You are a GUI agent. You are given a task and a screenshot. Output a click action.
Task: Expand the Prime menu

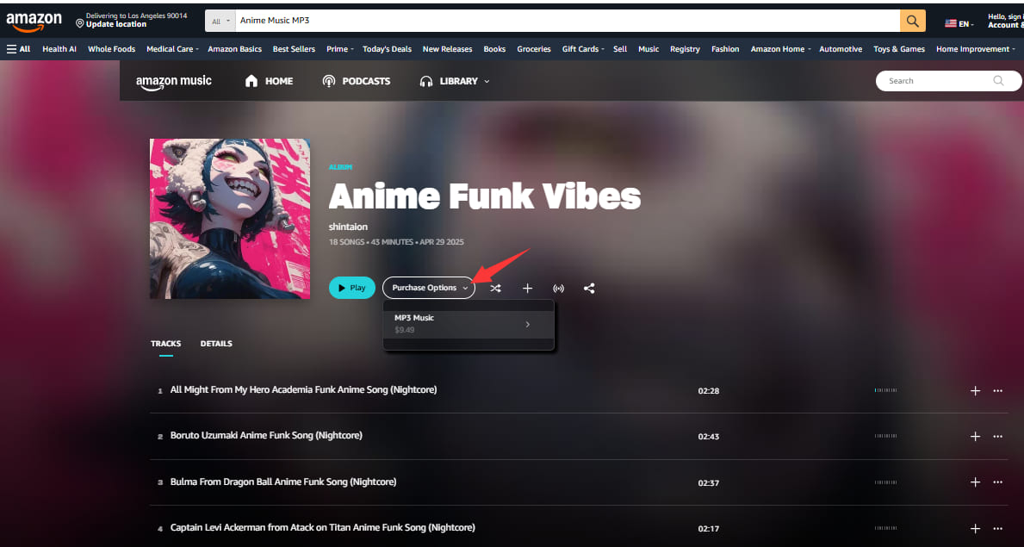[x=339, y=49]
